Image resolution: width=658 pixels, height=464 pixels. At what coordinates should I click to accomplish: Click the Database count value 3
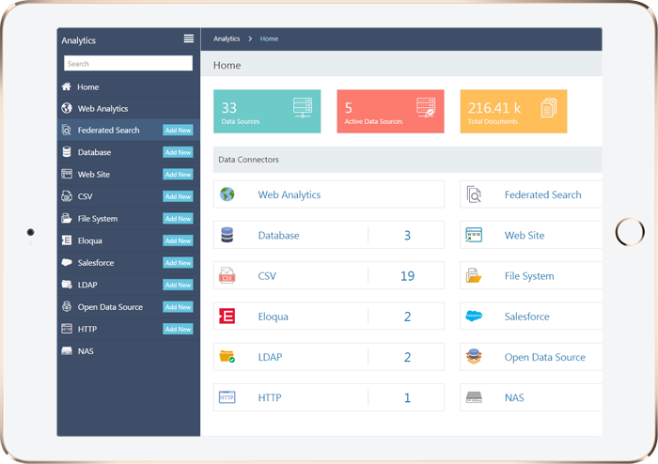tap(407, 235)
